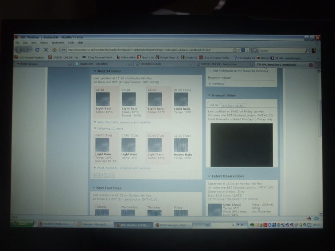Switch to the British Airways tab
The height and width of the screenshot is (251, 335).
click(43, 64)
